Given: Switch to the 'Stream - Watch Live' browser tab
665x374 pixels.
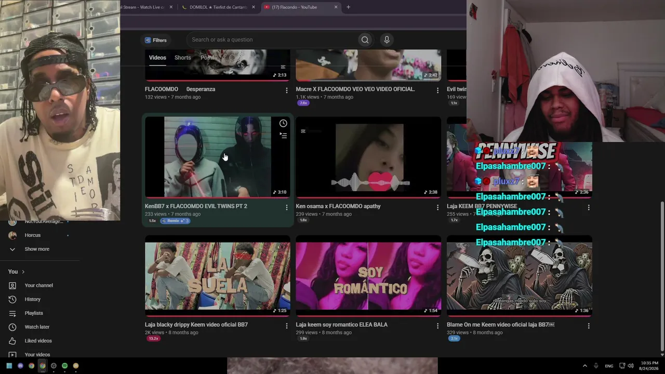Looking at the screenshot, I should 142,7.
